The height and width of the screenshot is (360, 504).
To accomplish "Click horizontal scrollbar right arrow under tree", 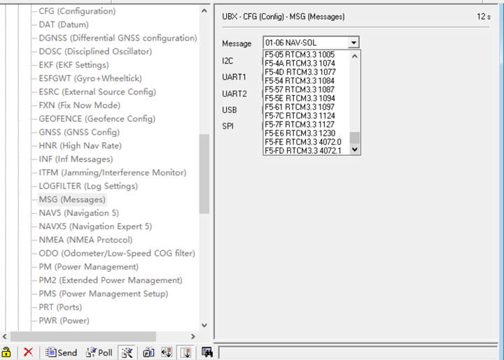I will 193,336.
